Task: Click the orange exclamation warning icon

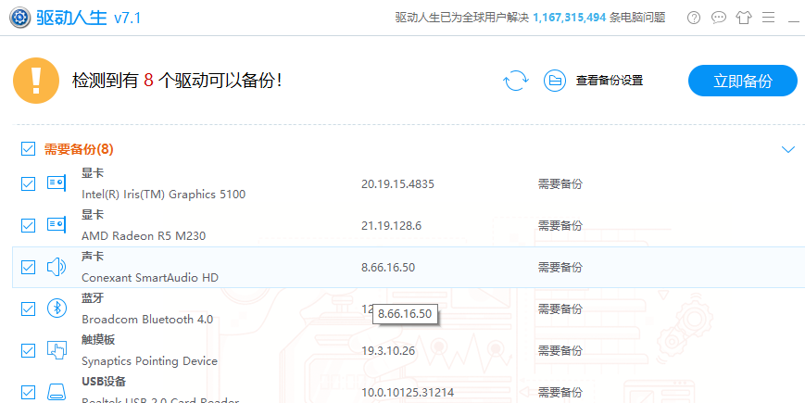Action: point(36,81)
